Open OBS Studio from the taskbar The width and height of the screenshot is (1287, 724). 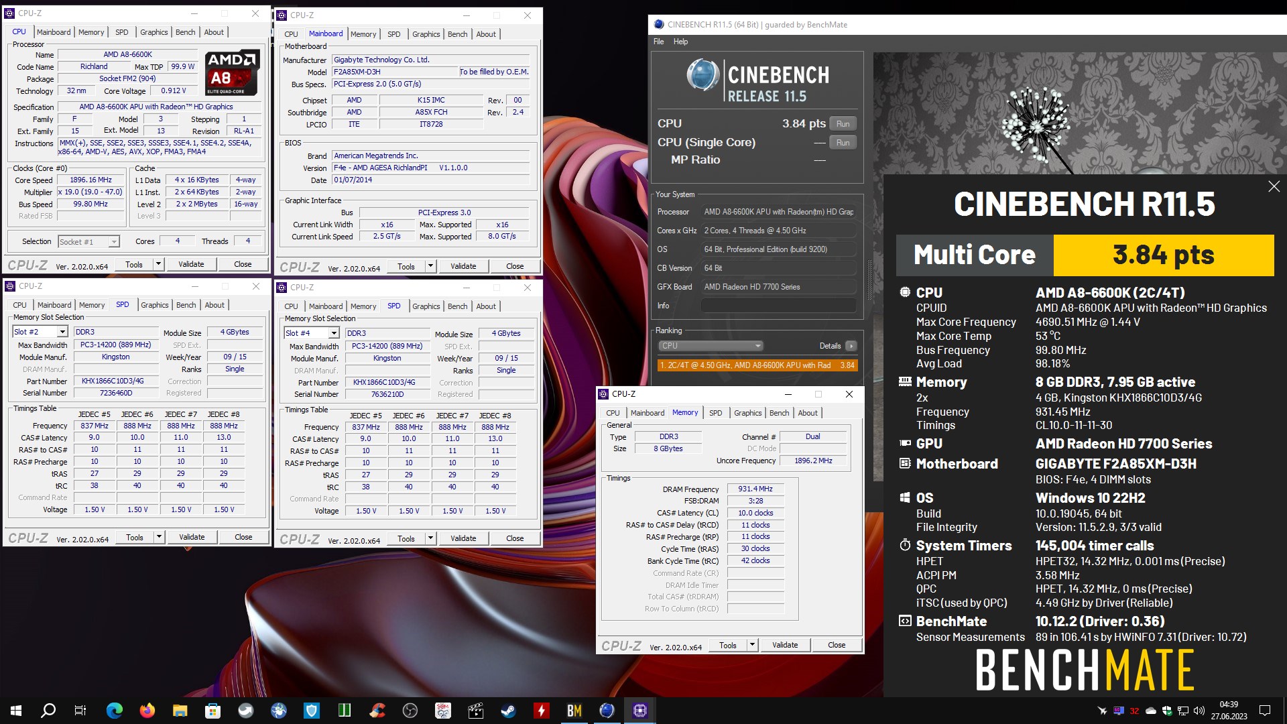(410, 710)
